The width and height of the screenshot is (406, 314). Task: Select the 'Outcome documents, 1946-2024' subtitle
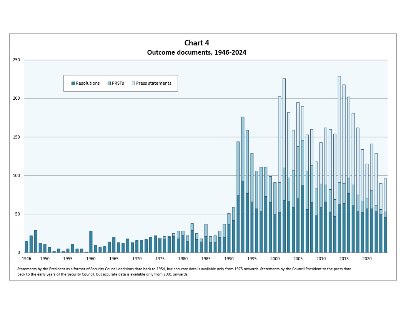[197, 52]
